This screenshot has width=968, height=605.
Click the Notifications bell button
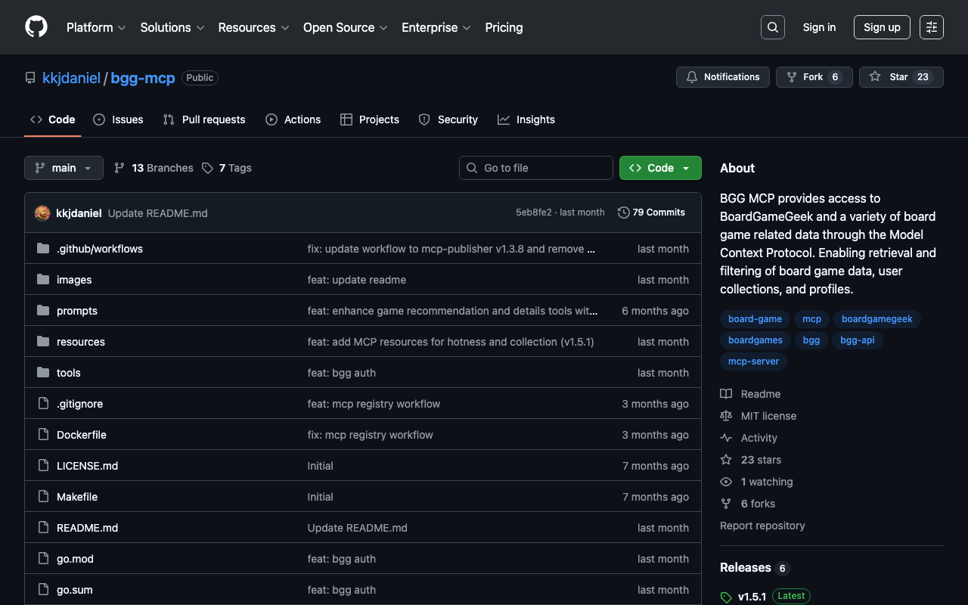pos(723,77)
